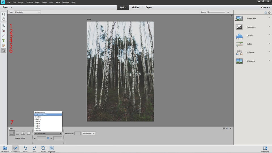Select the Hand tool
This screenshot has height=153, width=272.
coord(4,19)
